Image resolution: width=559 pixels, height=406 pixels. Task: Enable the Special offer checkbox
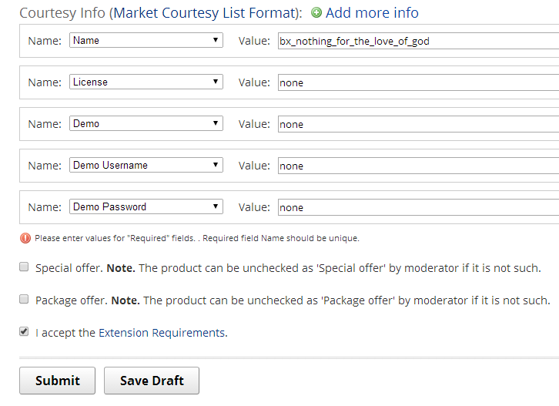coord(25,268)
